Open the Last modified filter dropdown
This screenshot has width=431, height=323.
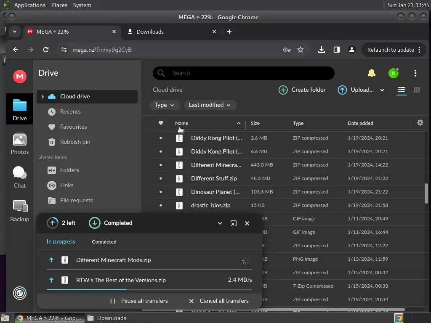[x=210, y=105]
